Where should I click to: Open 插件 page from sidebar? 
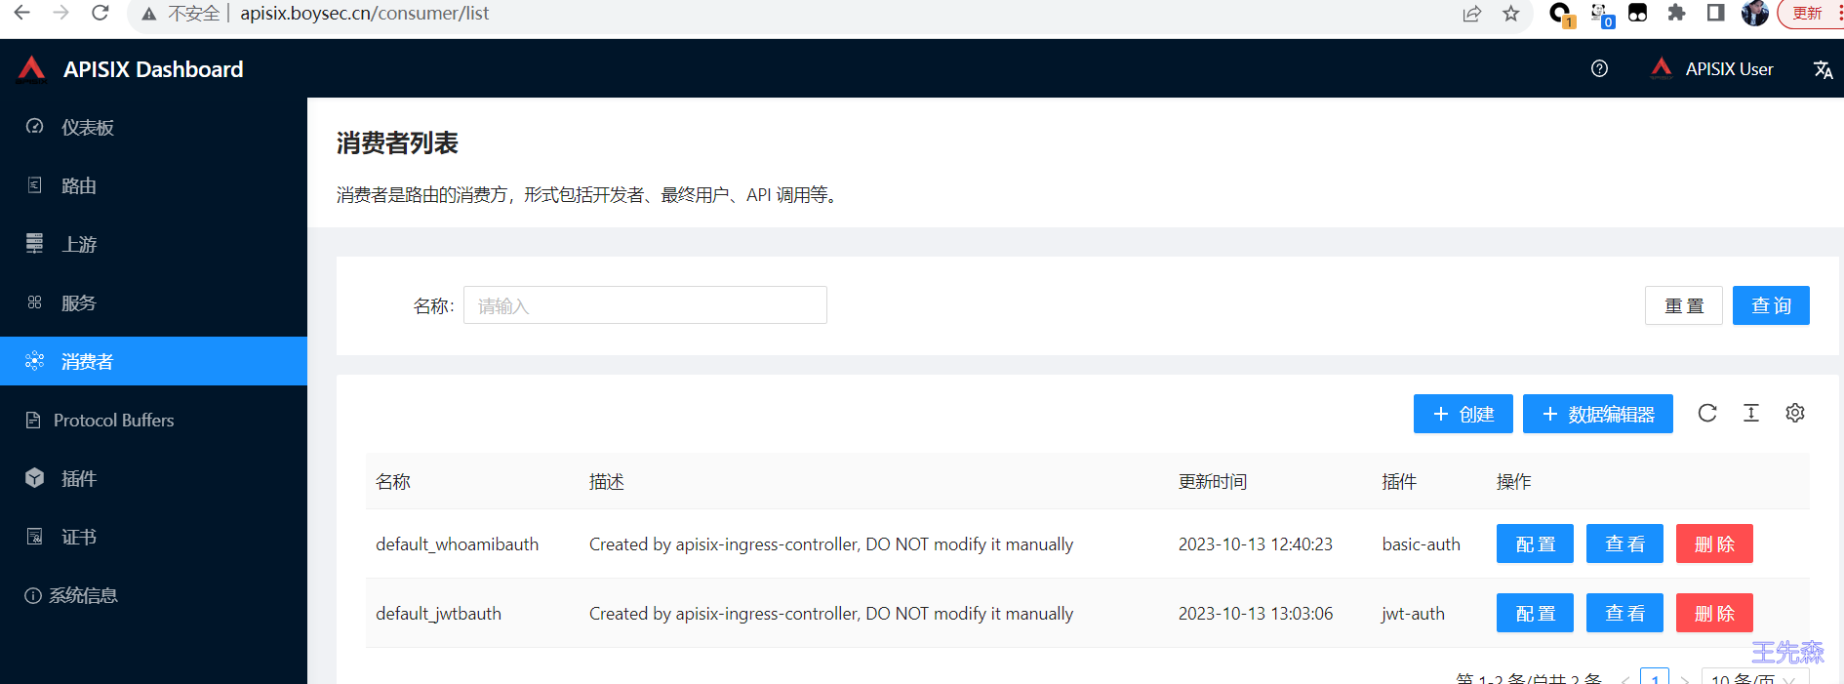pyautogui.click(x=78, y=479)
